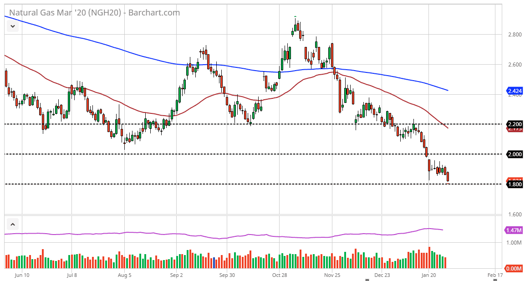Click the Jan 20 date label
This screenshot has width=525, height=281.
pos(428,275)
